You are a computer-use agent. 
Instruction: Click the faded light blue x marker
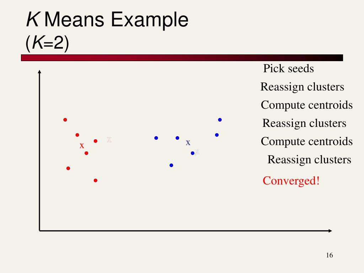[197, 152]
